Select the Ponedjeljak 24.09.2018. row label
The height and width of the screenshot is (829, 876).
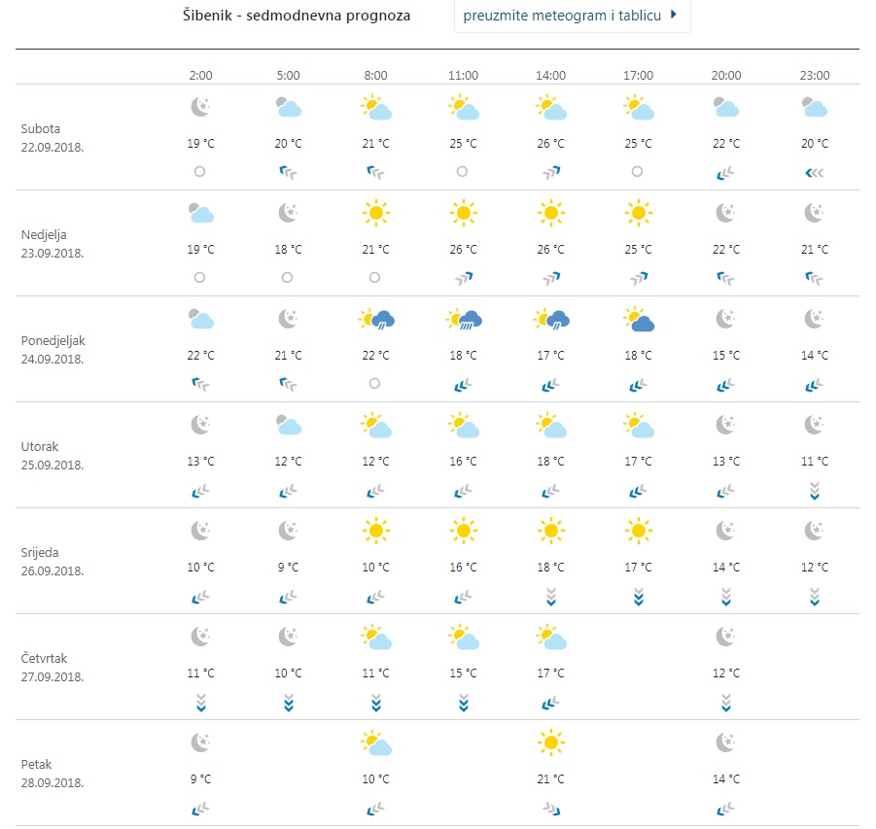(x=53, y=350)
